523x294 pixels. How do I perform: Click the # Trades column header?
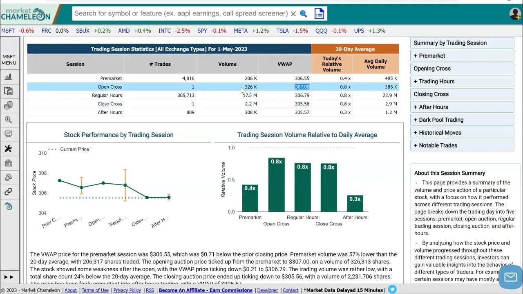[160, 64]
